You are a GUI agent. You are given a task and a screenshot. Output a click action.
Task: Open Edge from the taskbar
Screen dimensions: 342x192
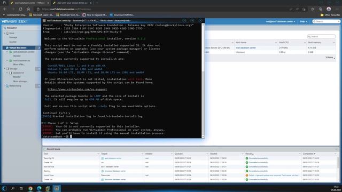coord(39,188)
